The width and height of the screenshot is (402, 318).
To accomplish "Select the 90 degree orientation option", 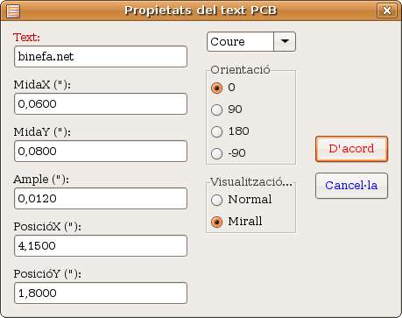I will point(216,110).
